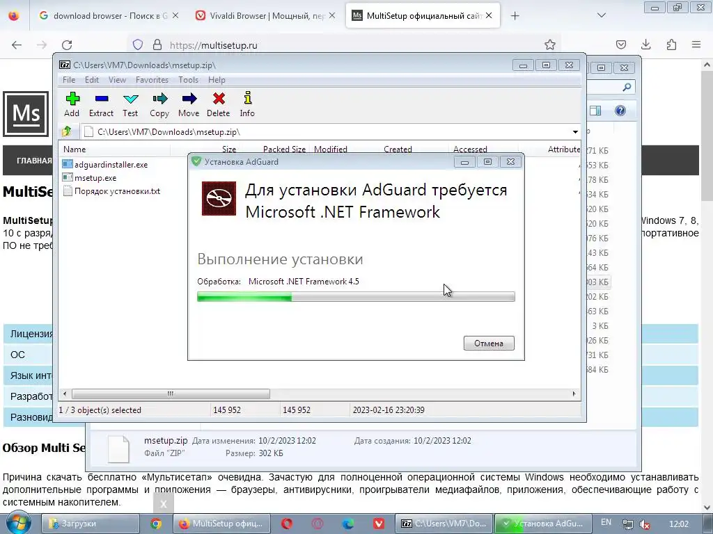
Task: Click the Firefox address bar URL
Action: click(x=213, y=45)
